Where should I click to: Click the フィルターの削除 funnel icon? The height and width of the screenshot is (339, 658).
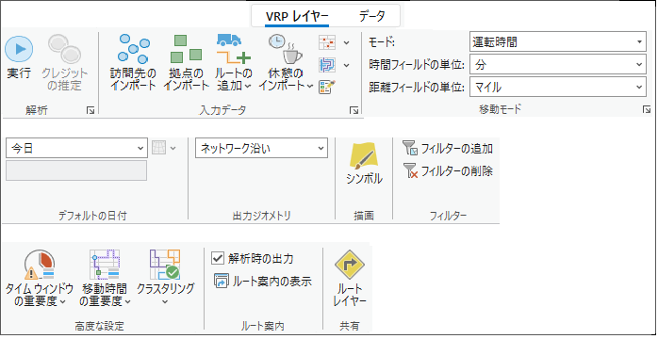click(410, 171)
